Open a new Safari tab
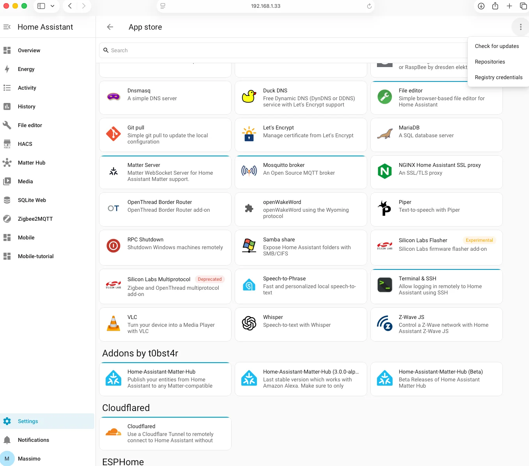529x466 pixels. point(509,6)
